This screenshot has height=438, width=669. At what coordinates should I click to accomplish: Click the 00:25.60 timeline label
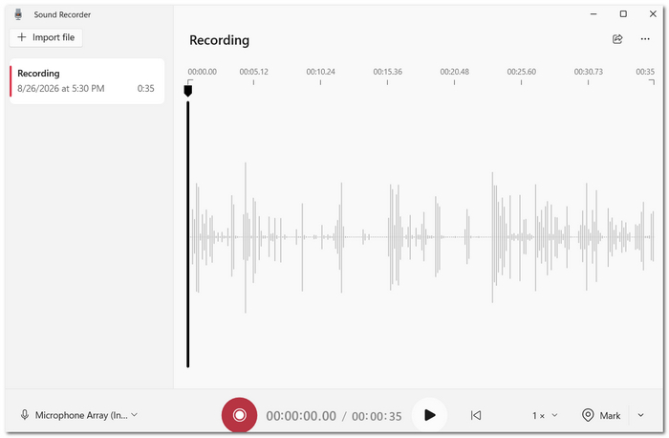(522, 72)
